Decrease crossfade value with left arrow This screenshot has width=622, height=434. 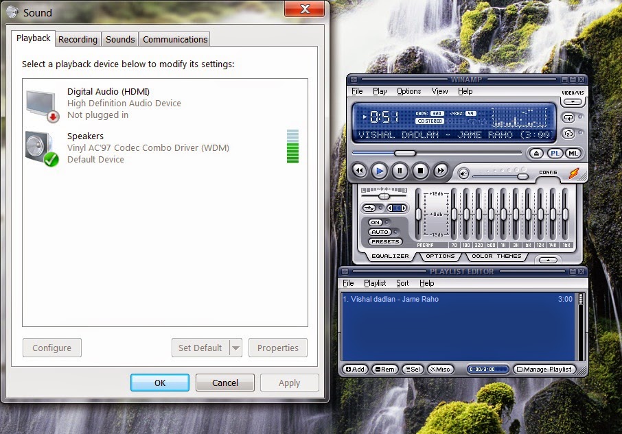tap(390, 208)
